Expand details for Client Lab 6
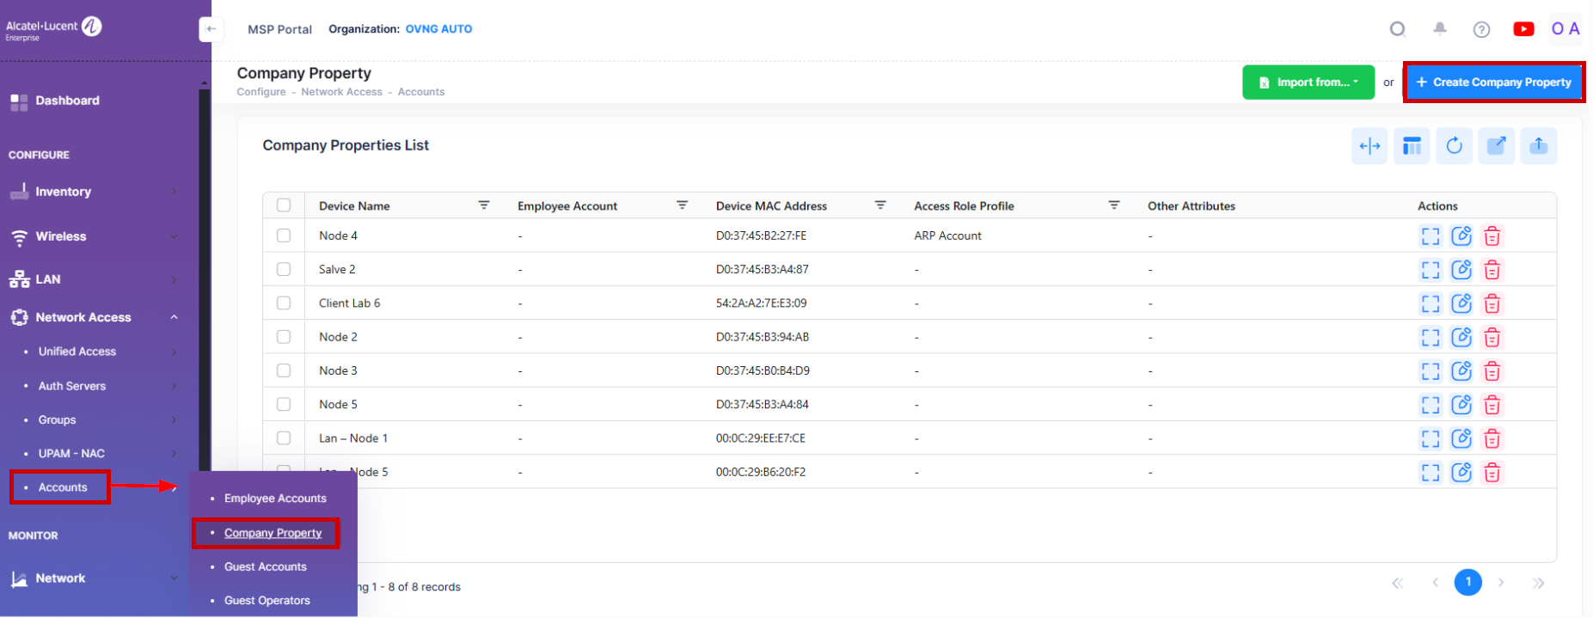This screenshot has width=1593, height=618. point(1430,303)
